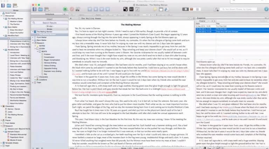This screenshot has width=269, height=149.
Task: Open the Regular typeface dropdown in format bar
Action: [x=100, y=15]
